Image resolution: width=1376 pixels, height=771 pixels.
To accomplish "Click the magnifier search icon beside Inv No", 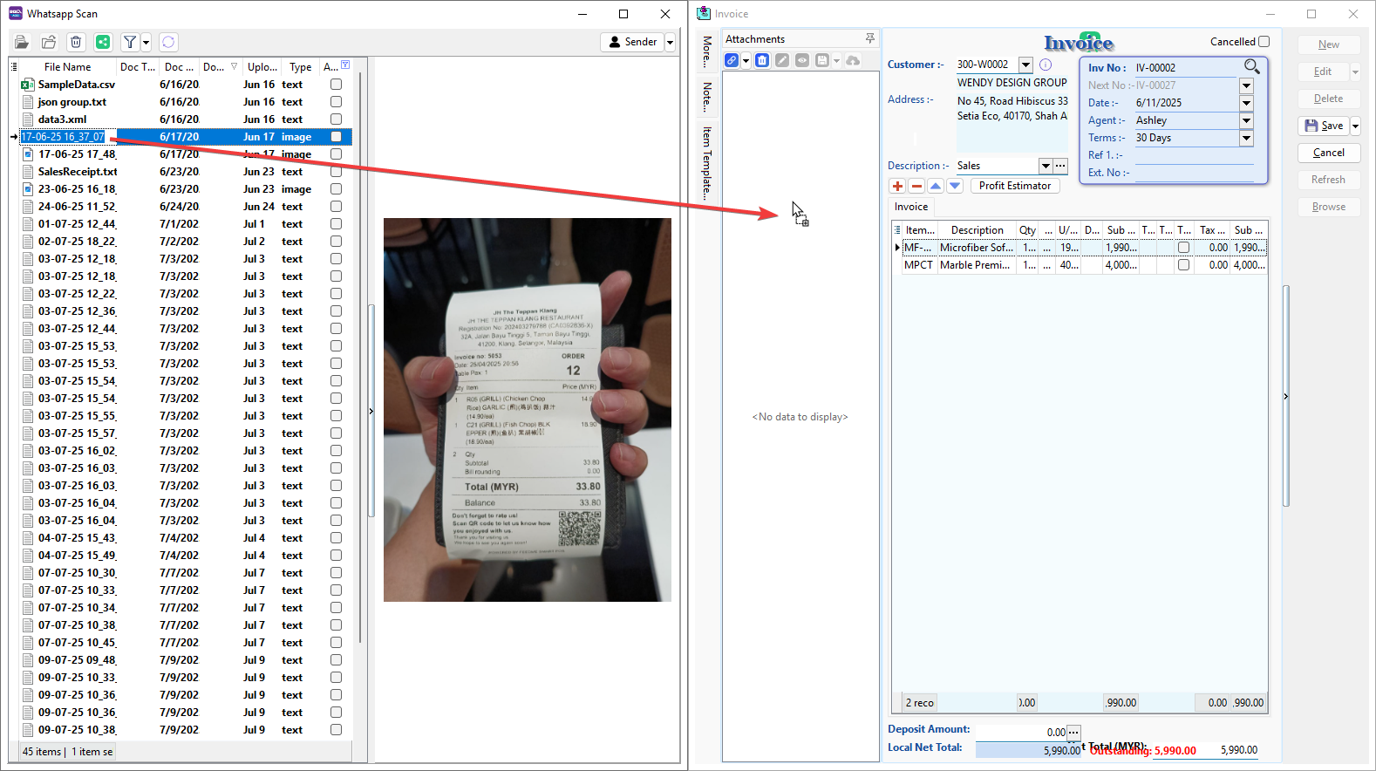I will tap(1251, 67).
